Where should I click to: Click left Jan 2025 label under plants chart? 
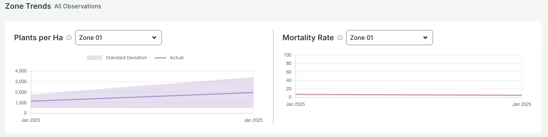coord(31,120)
